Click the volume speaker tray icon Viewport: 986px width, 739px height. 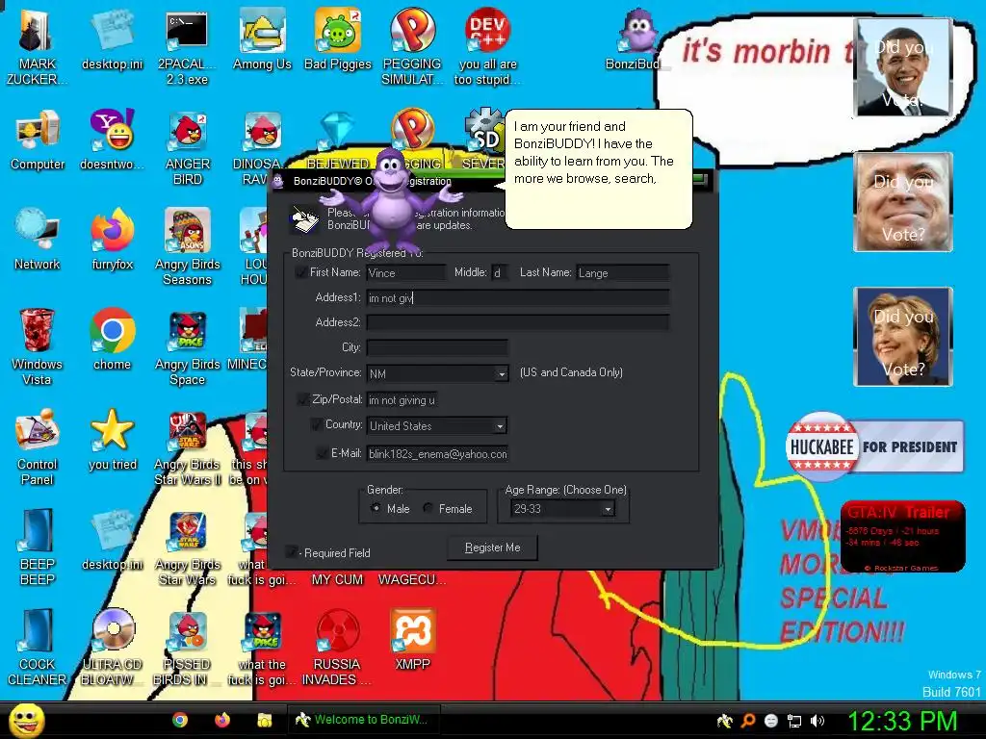coord(817,721)
